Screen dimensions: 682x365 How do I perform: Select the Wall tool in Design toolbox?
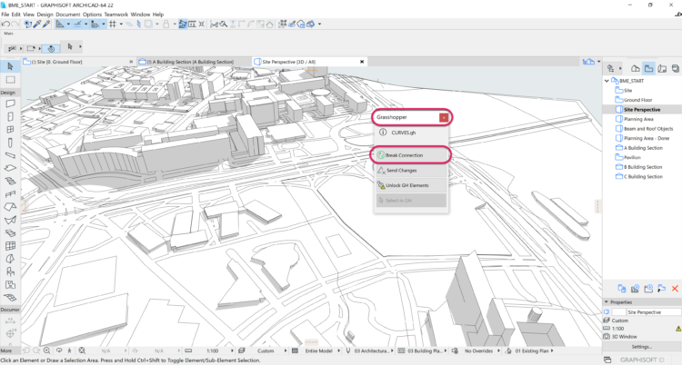[9, 103]
